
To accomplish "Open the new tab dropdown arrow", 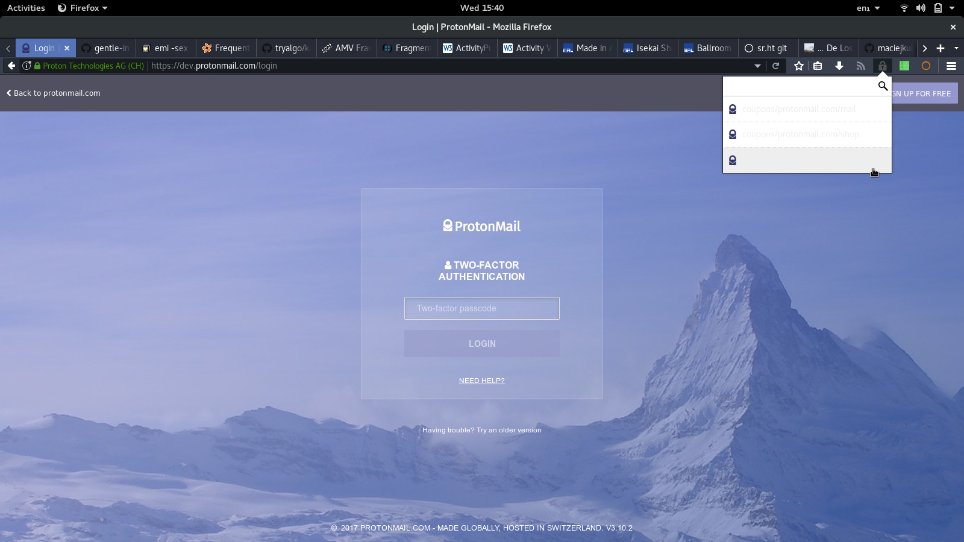I will 956,48.
